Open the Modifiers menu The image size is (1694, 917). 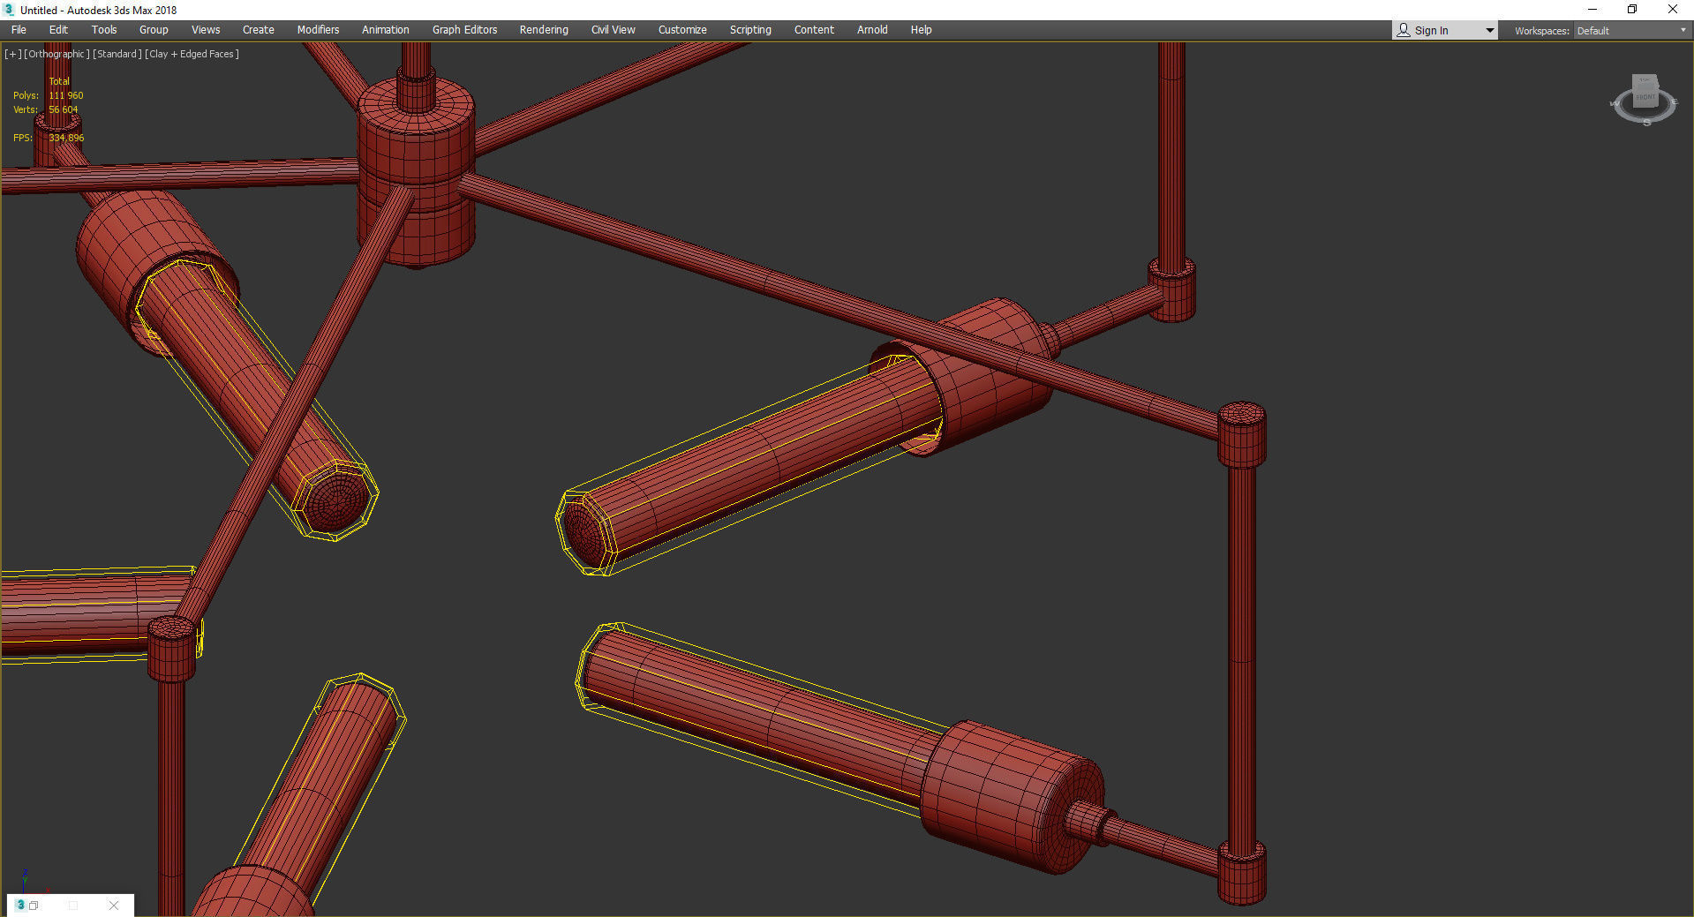tap(318, 30)
